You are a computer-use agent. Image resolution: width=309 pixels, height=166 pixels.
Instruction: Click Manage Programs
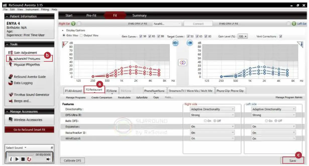[76, 98]
